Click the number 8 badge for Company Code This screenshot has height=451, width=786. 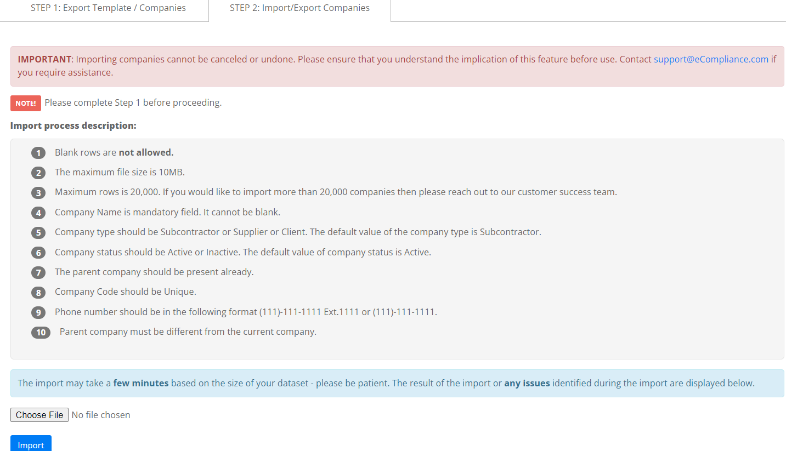(38, 293)
